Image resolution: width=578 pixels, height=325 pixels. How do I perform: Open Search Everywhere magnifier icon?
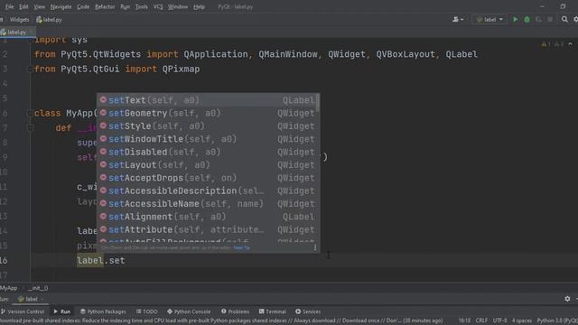564,20
